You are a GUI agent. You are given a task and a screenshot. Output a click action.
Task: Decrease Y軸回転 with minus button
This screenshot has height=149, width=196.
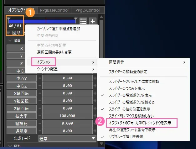[x=40, y=101]
